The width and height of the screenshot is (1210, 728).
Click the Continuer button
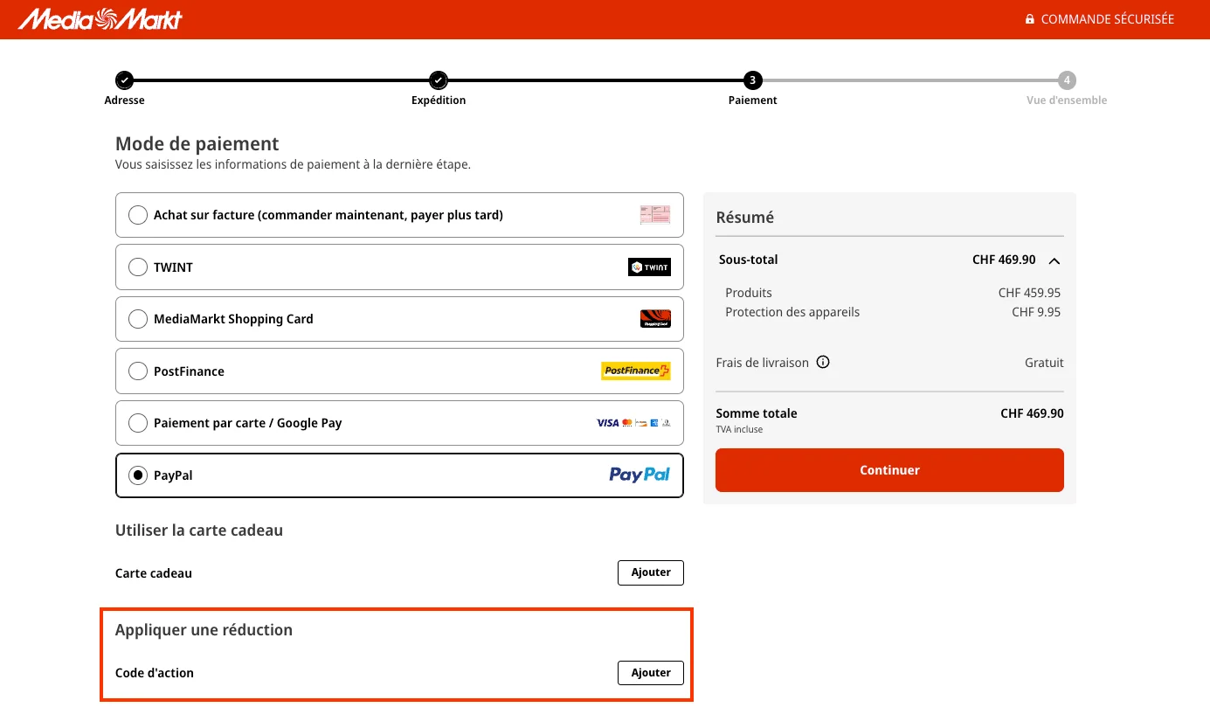pos(888,469)
